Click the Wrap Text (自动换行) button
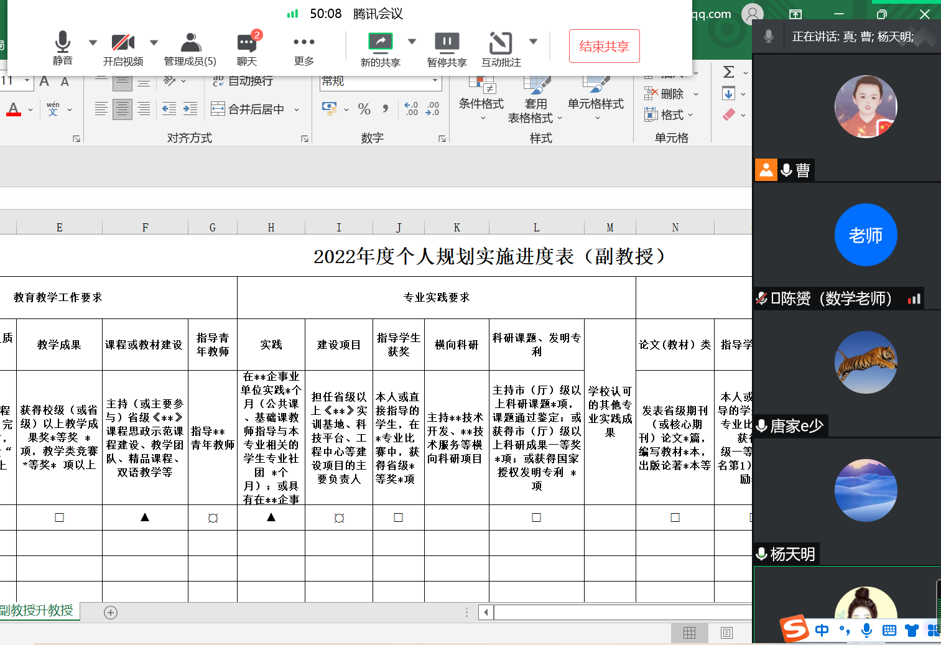941x645 pixels. pyautogui.click(x=243, y=81)
